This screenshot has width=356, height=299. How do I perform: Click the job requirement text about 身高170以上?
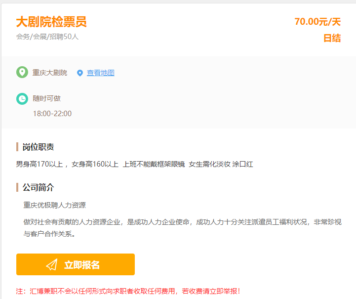pos(134,164)
